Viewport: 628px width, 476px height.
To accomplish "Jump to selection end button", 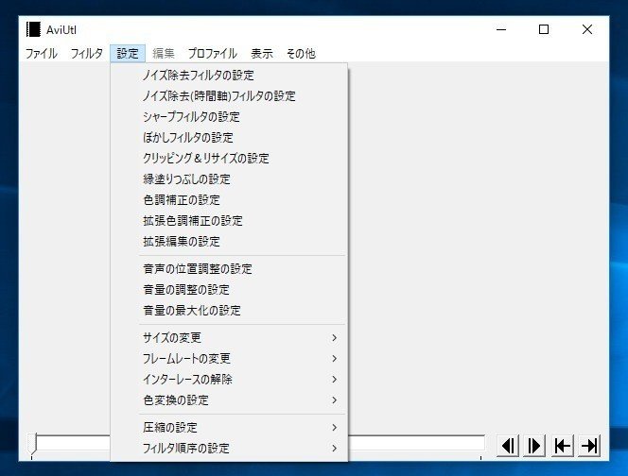I will tap(589, 446).
